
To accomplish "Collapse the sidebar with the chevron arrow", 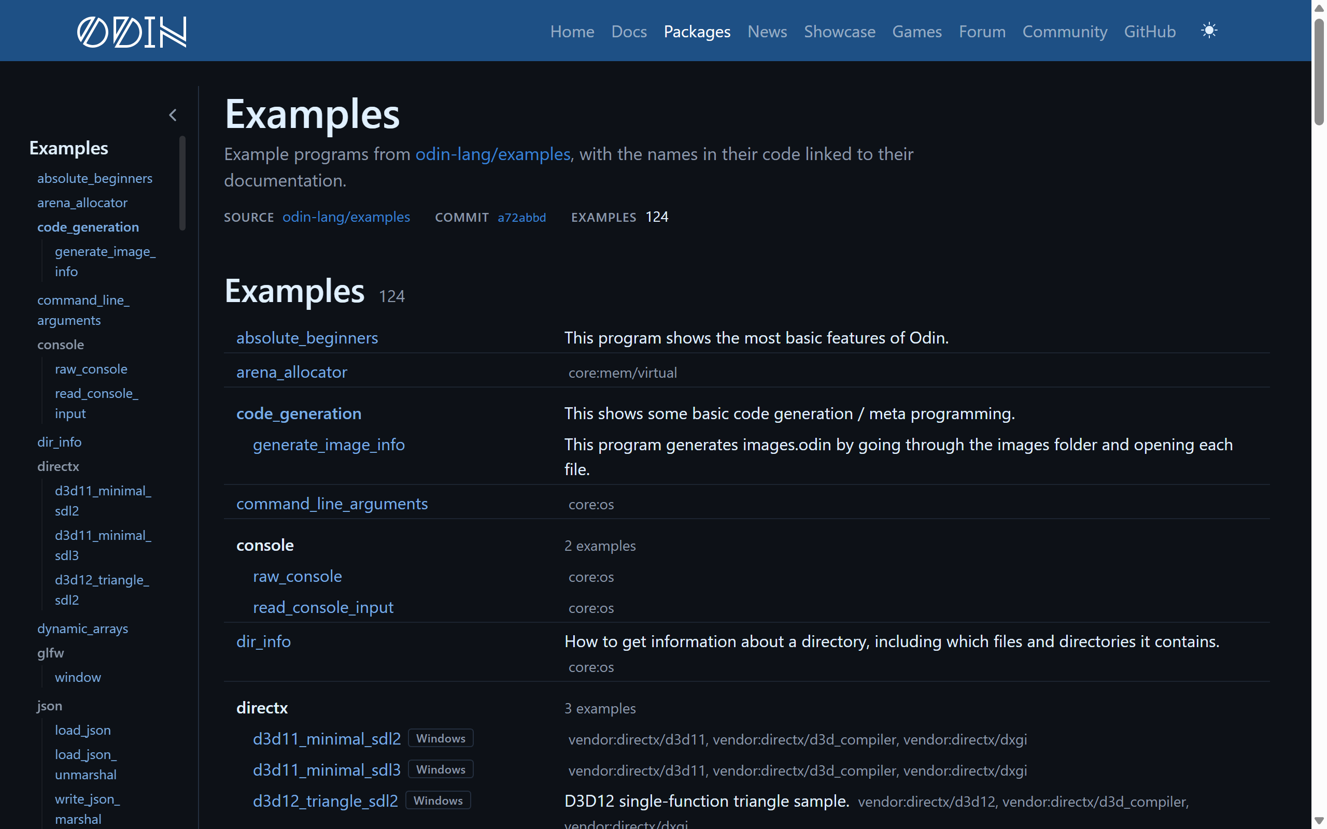I will point(173,115).
